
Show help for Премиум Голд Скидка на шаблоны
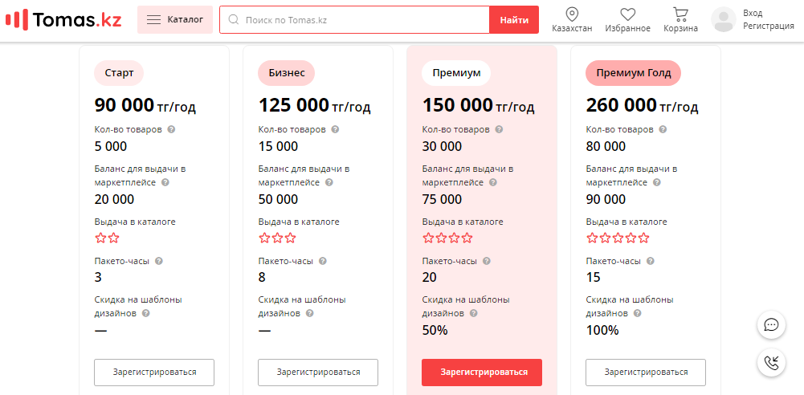(x=638, y=313)
